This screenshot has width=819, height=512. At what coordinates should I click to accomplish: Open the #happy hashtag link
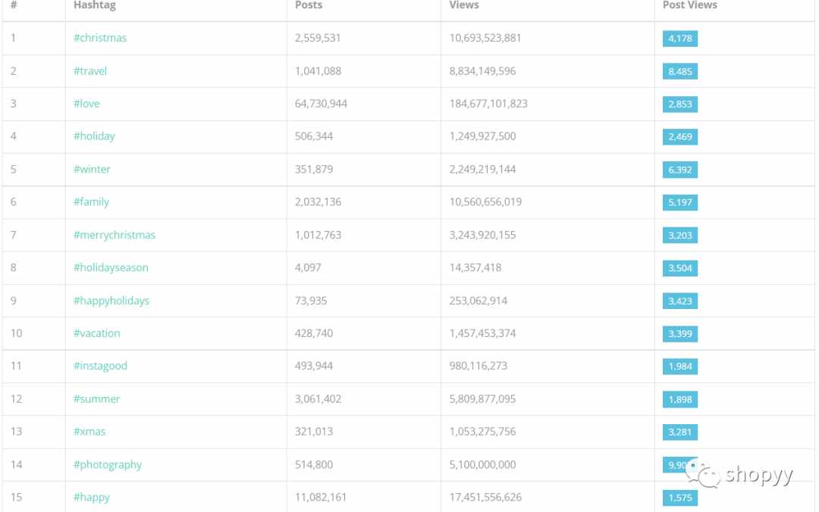pyautogui.click(x=92, y=498)
